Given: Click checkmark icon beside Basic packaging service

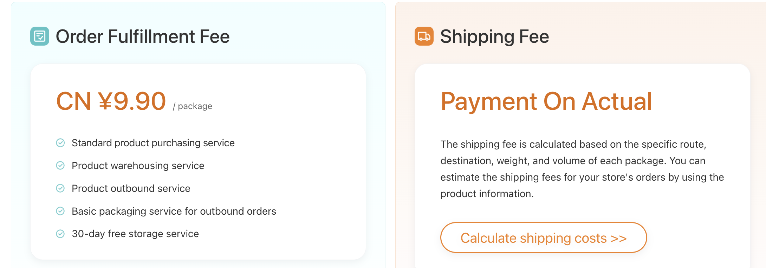Looking at the screenshot, I should 60,211.
